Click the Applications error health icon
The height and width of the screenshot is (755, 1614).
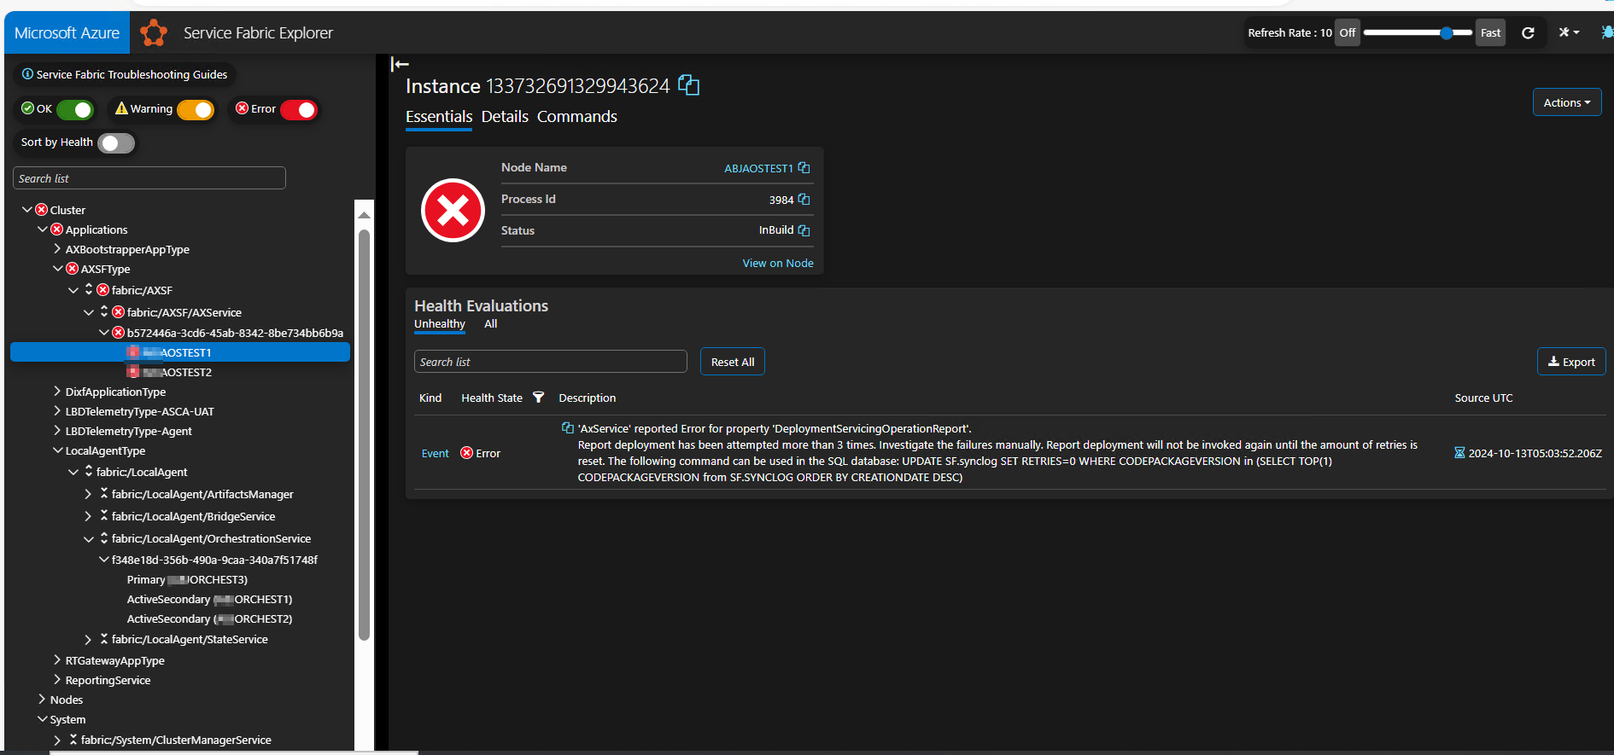pos(56,229)
